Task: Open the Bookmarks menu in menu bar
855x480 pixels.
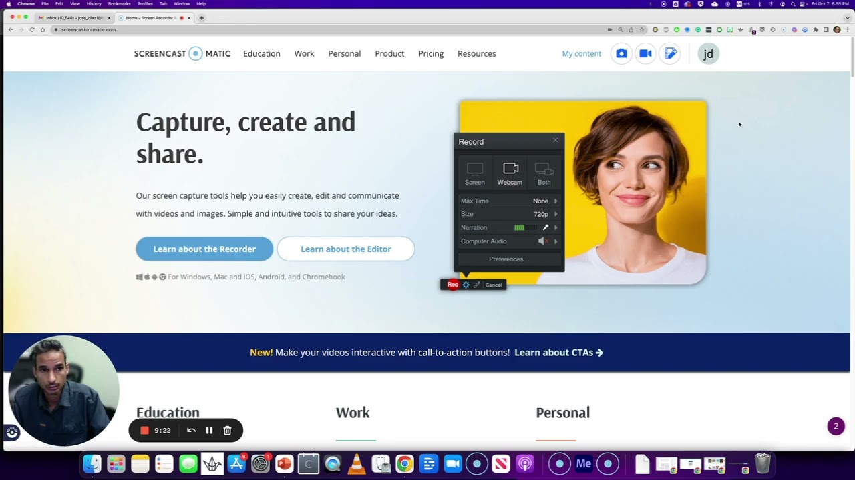Action: (x=120, y=4)
